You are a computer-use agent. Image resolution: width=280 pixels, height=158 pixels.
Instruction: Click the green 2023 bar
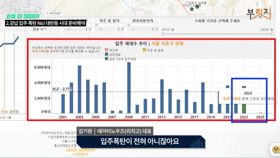[244, 100]
